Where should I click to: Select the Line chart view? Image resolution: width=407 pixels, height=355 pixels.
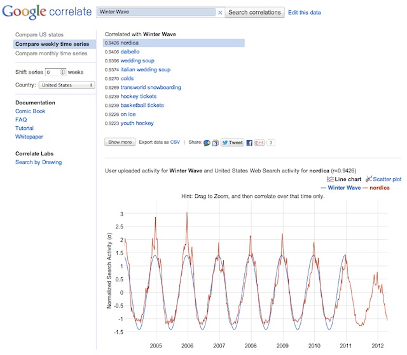pos(344,179)
